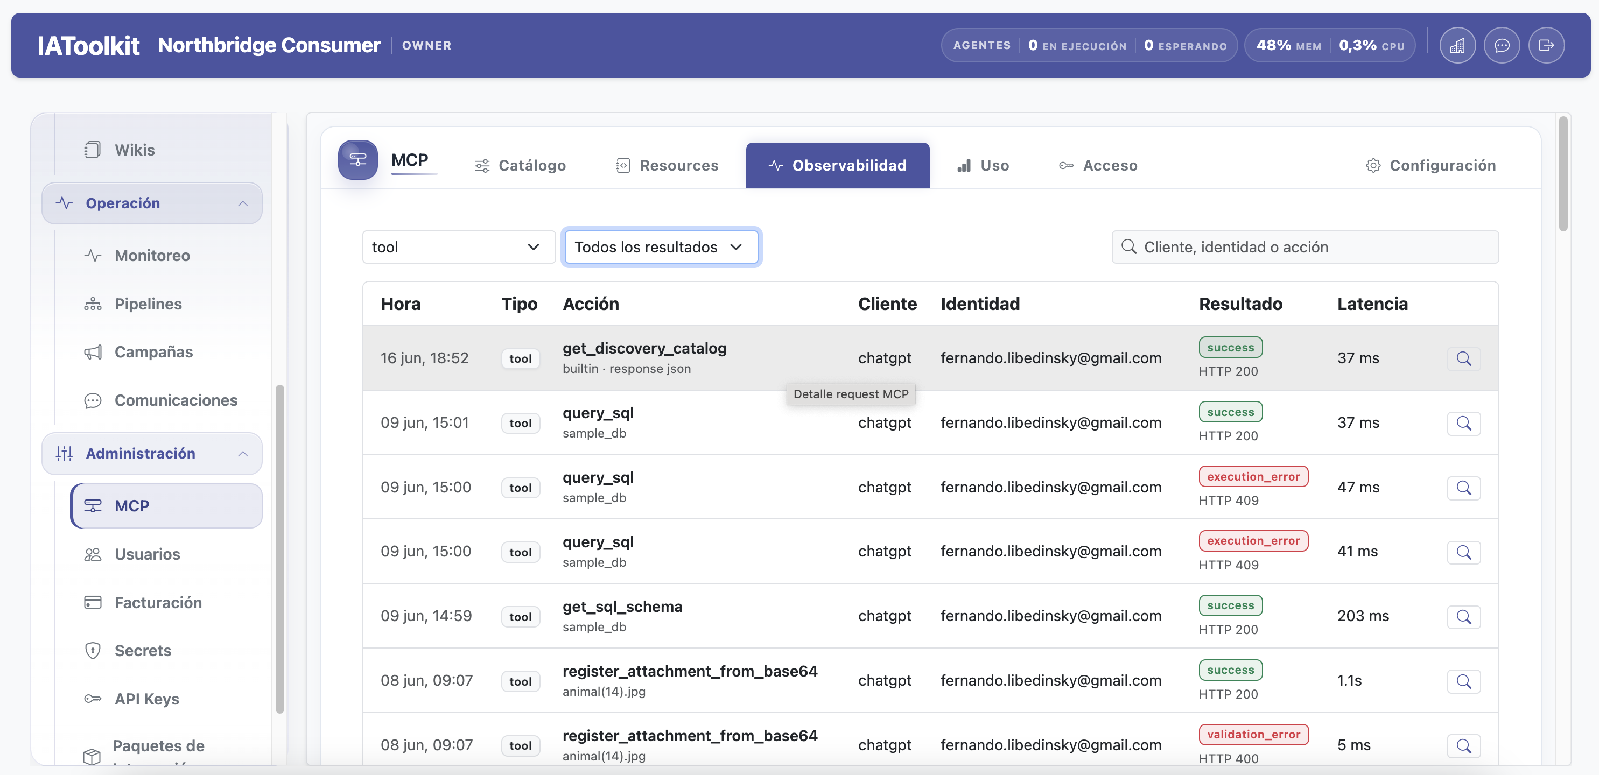Click first execution_error badge, 47 ms row
Screen dimensions: 1599x775
point(1253,476)
